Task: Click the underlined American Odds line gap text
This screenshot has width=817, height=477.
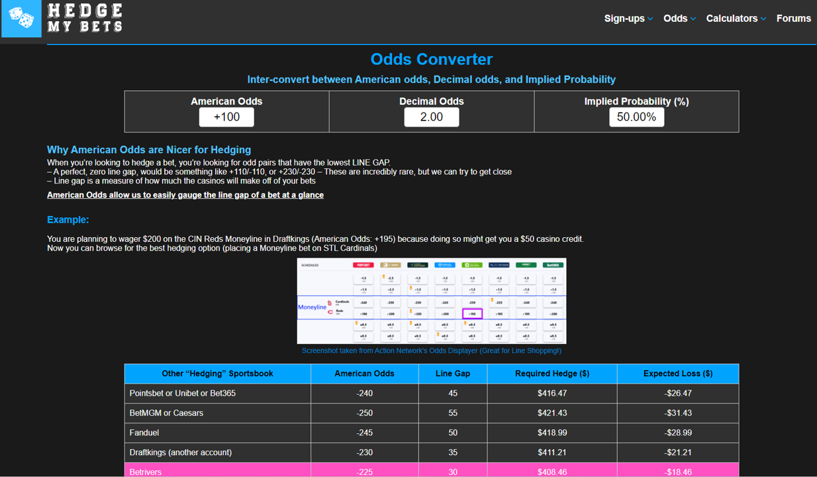Action: (x=185, y=195)
